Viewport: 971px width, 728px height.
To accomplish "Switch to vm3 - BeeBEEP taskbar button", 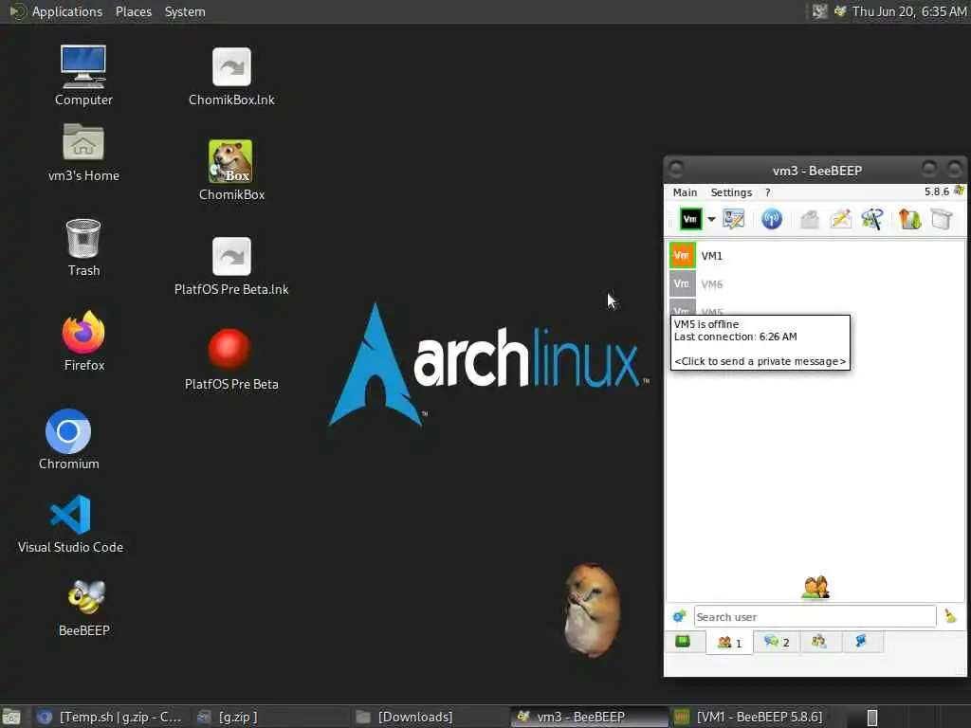I will pos(588,717).
